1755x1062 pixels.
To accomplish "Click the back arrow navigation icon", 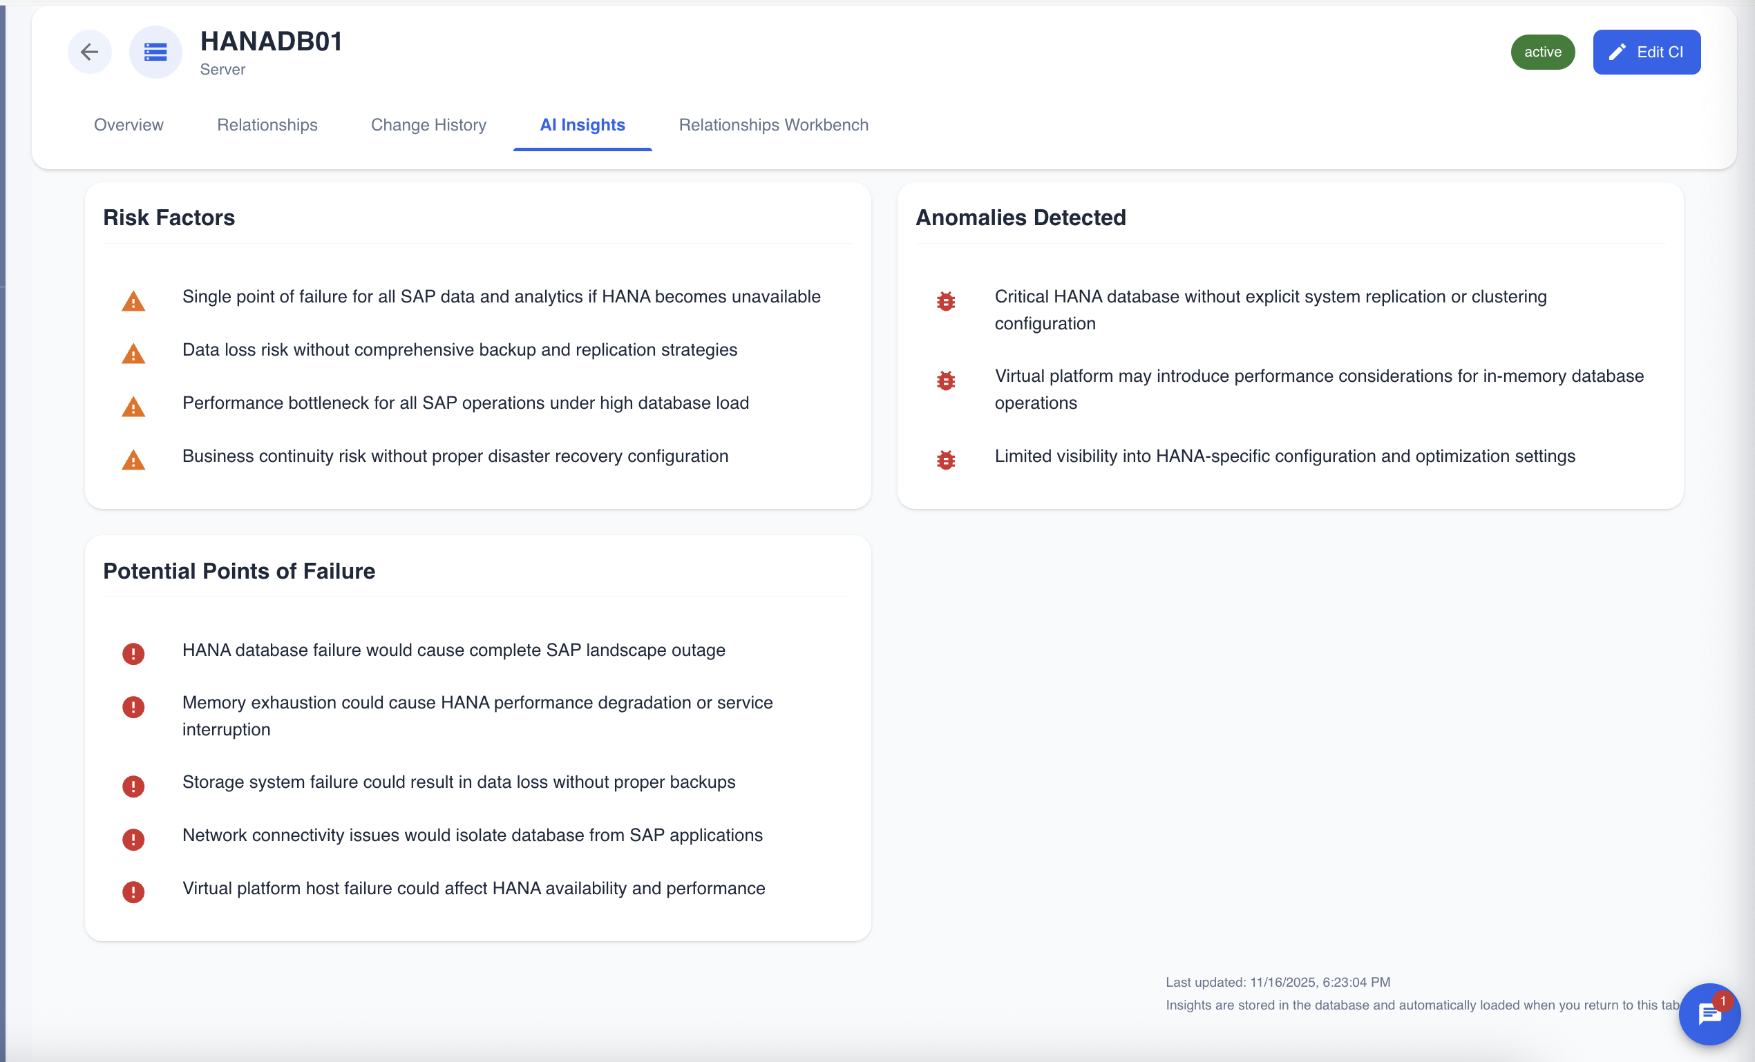I will (x=89, y=51).
